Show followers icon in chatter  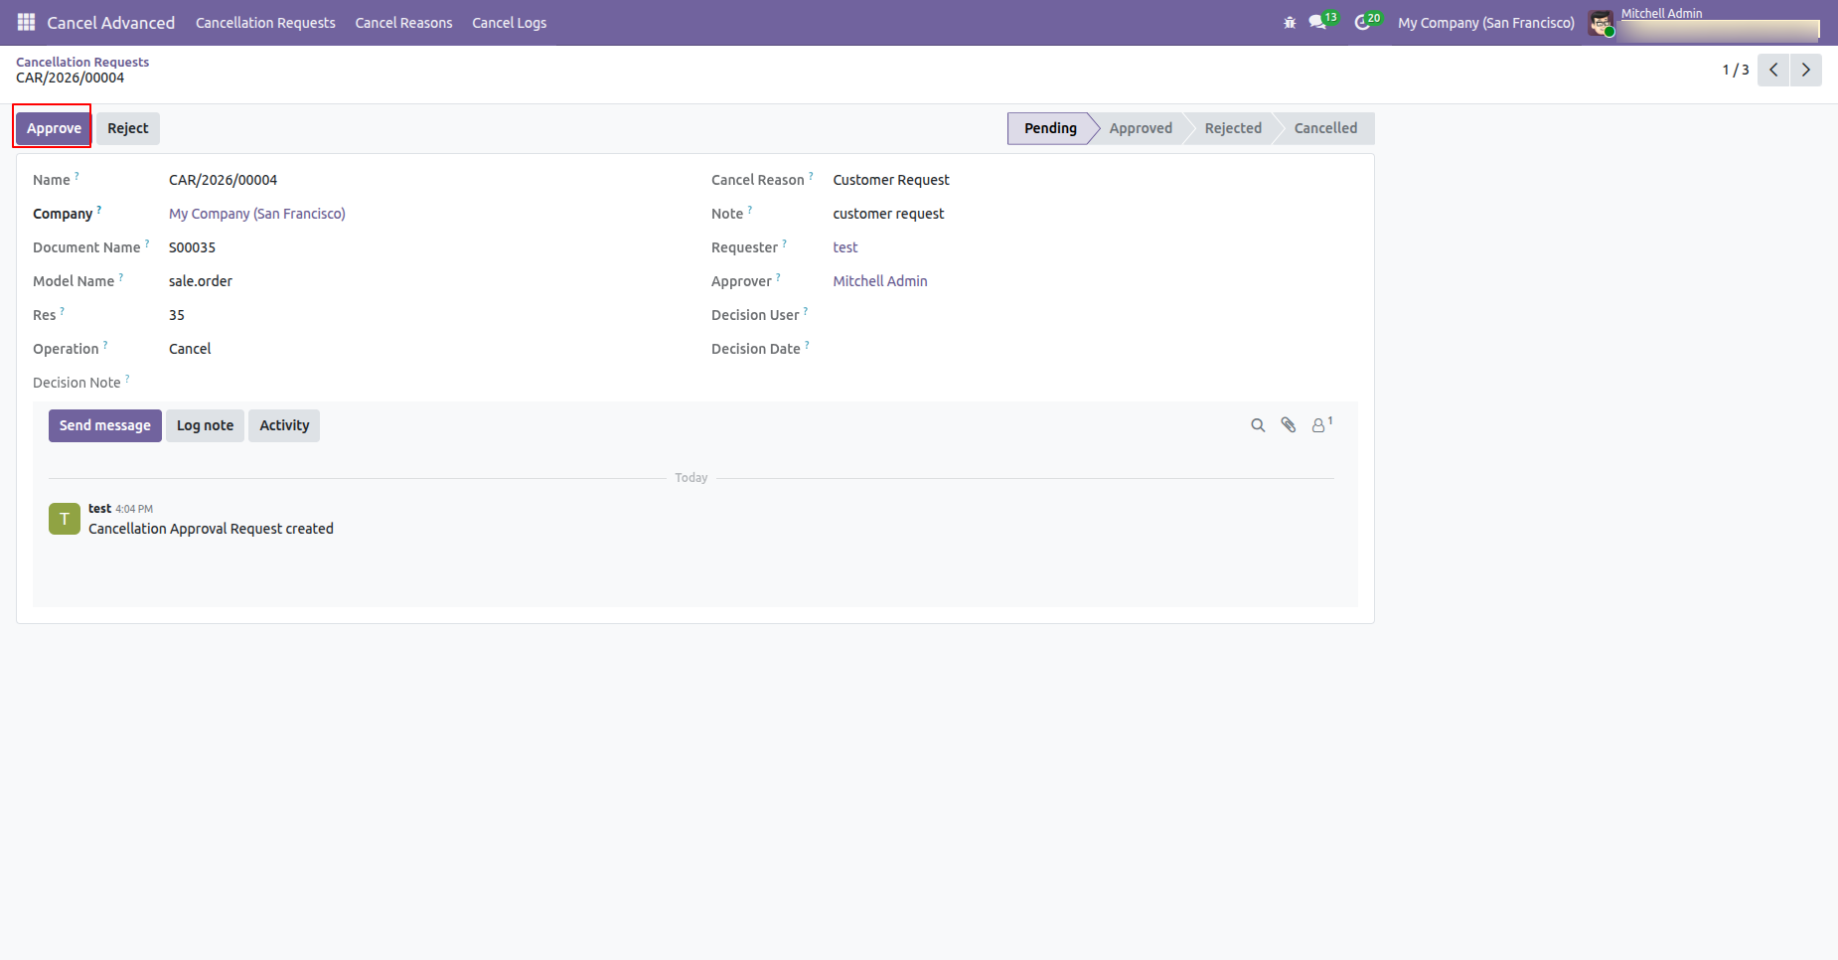[x=1321, y=424]
